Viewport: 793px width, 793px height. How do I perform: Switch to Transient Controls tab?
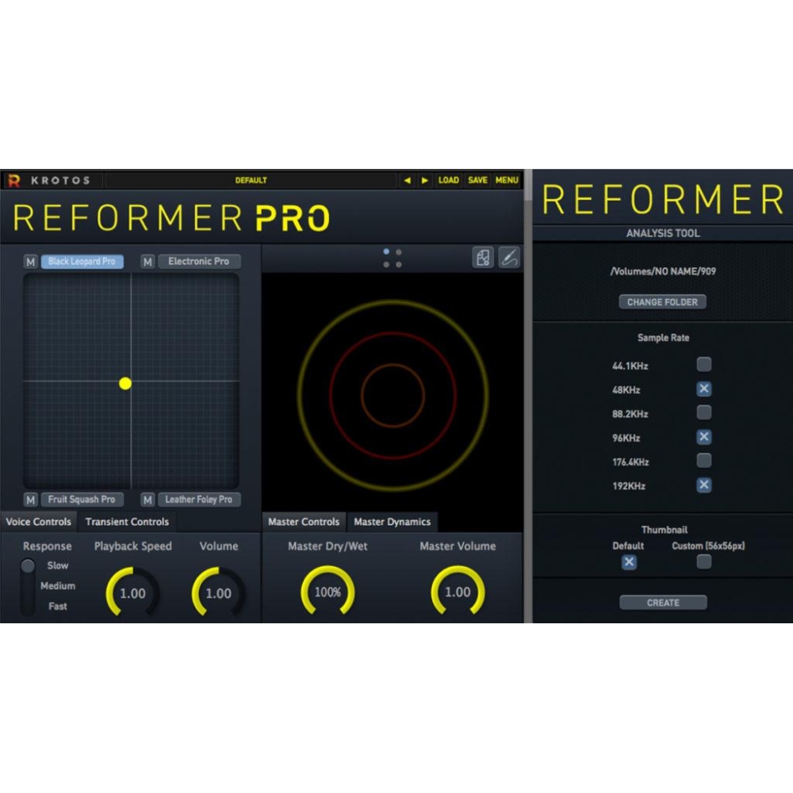click(127, 522)
